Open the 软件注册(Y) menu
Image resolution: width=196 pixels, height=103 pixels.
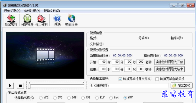point(32,11)
